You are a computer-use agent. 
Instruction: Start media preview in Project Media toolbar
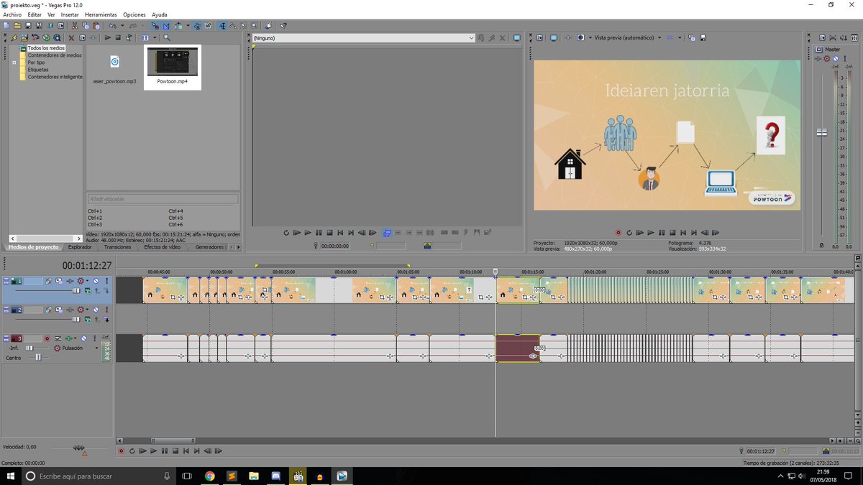point(108,37)
